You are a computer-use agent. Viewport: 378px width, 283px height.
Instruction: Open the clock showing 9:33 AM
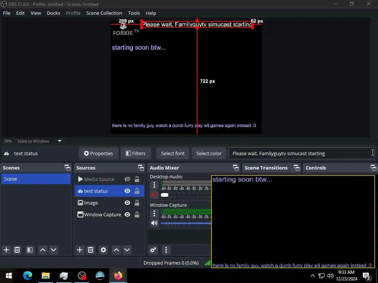[346, 276]
